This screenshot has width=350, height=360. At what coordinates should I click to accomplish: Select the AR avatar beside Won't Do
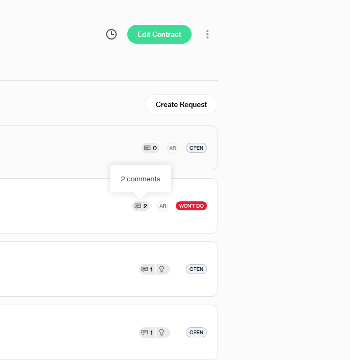[163, 206]
